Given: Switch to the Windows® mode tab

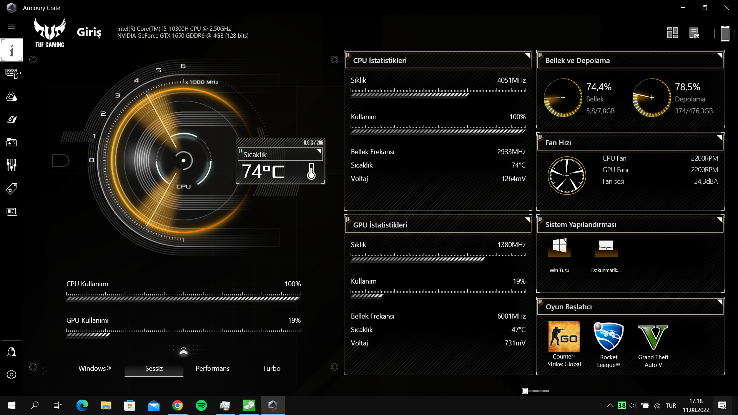Looking at the screenshot, I should tap(95, 369).
